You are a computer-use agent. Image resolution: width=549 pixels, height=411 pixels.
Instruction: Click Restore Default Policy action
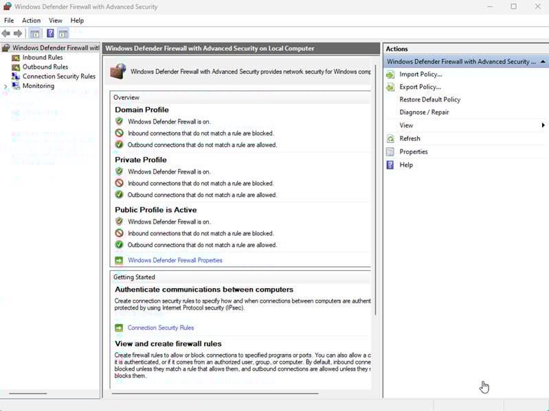429,99
